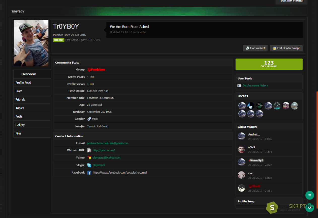Open n3sS visitor name link
The height and width of the screenshot is (218, 318).
point(252,147)
